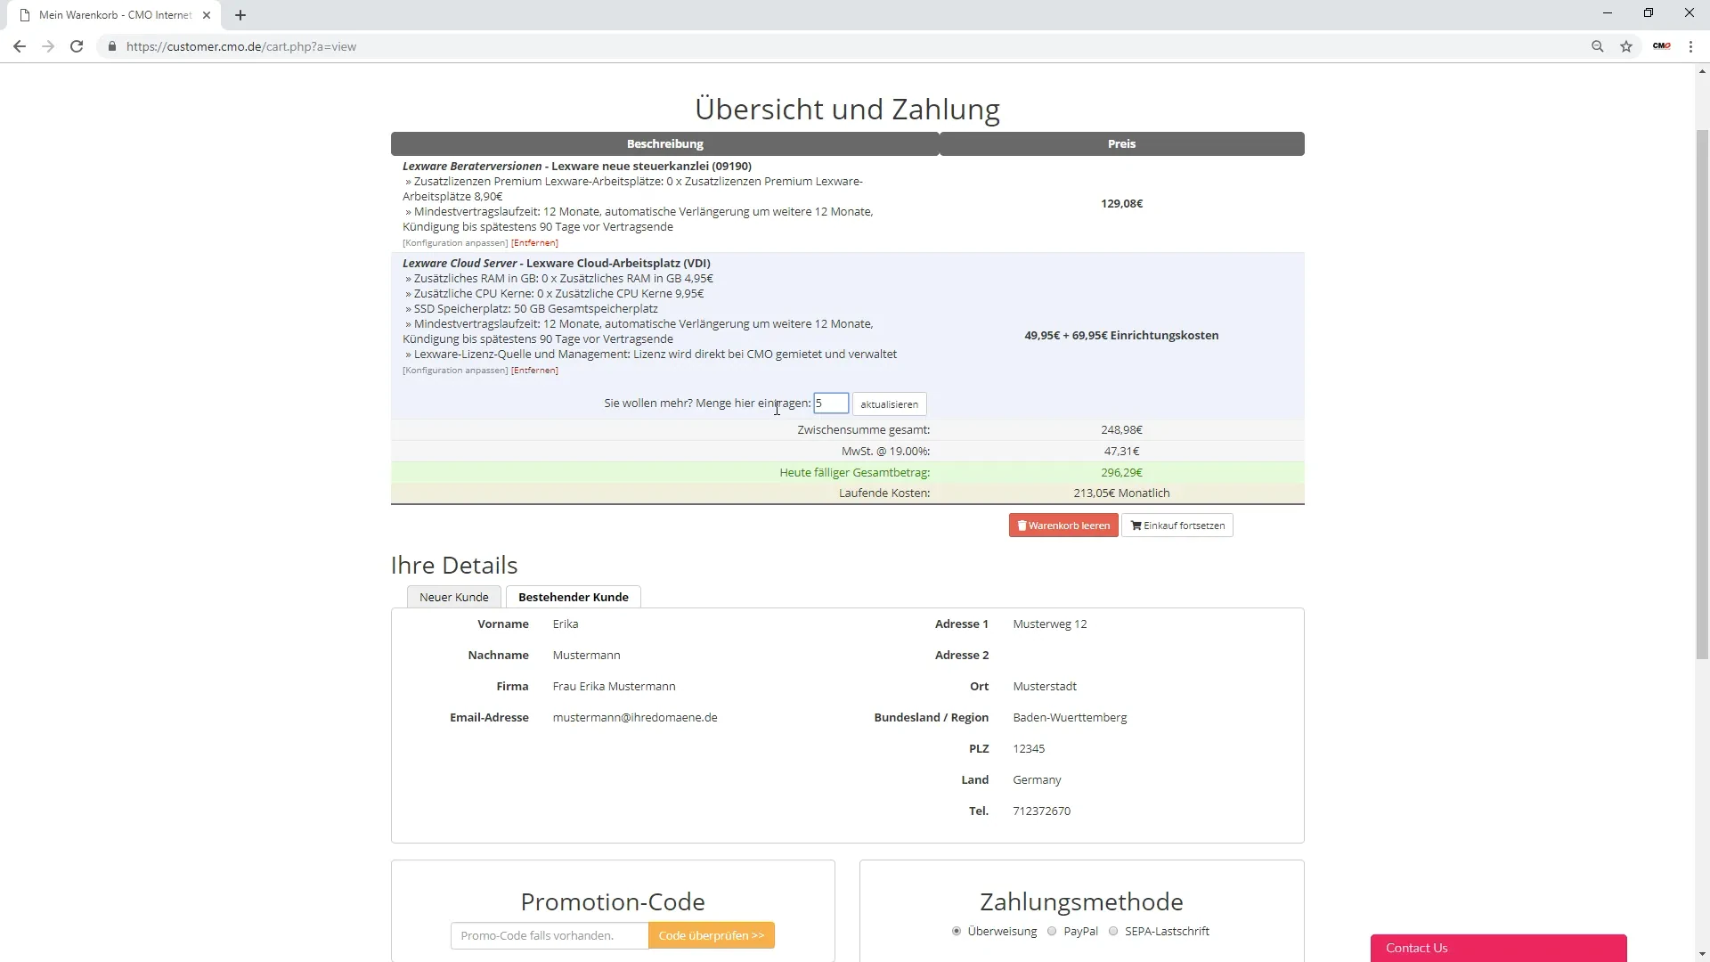This screenshot has height=962, width=1710.
Task: Click the first name value Erika
Action: (566, 624)
